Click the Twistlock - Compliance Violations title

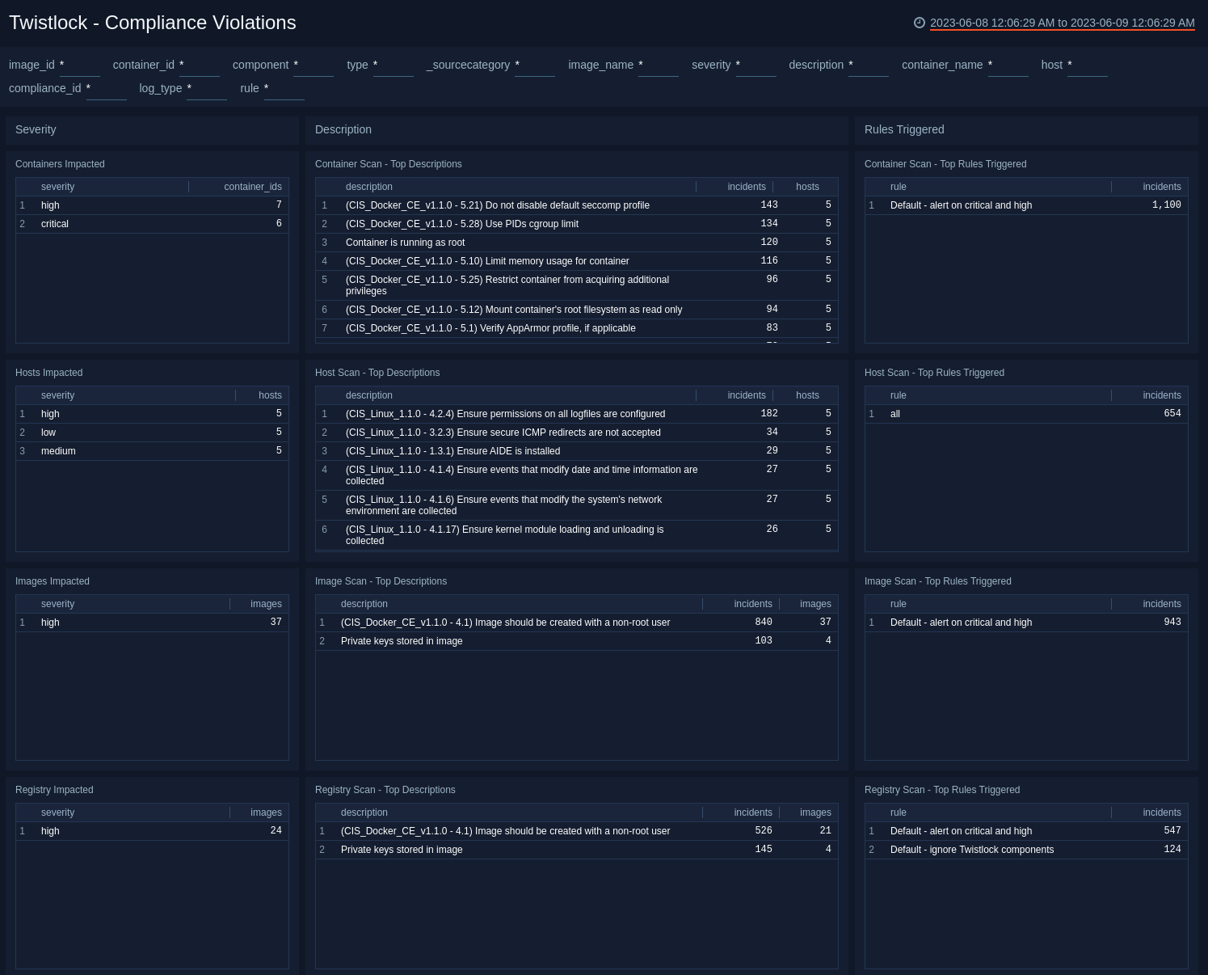(152, 23)
